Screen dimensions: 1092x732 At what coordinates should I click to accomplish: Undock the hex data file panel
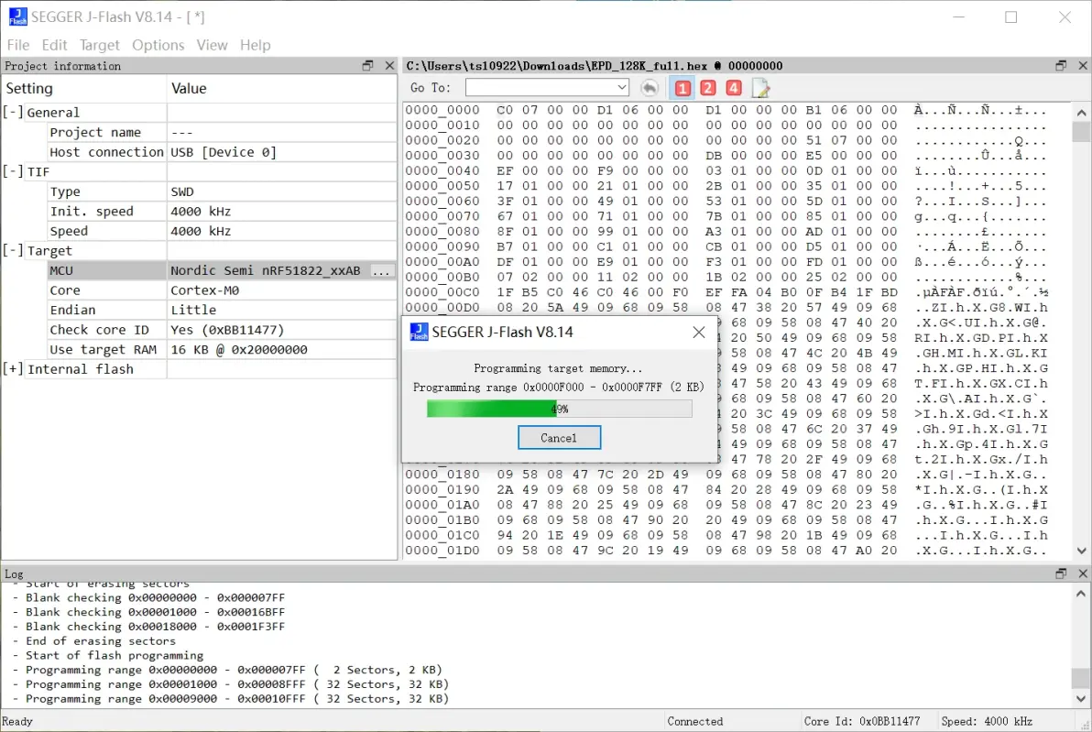click(x=1061, y=65)
